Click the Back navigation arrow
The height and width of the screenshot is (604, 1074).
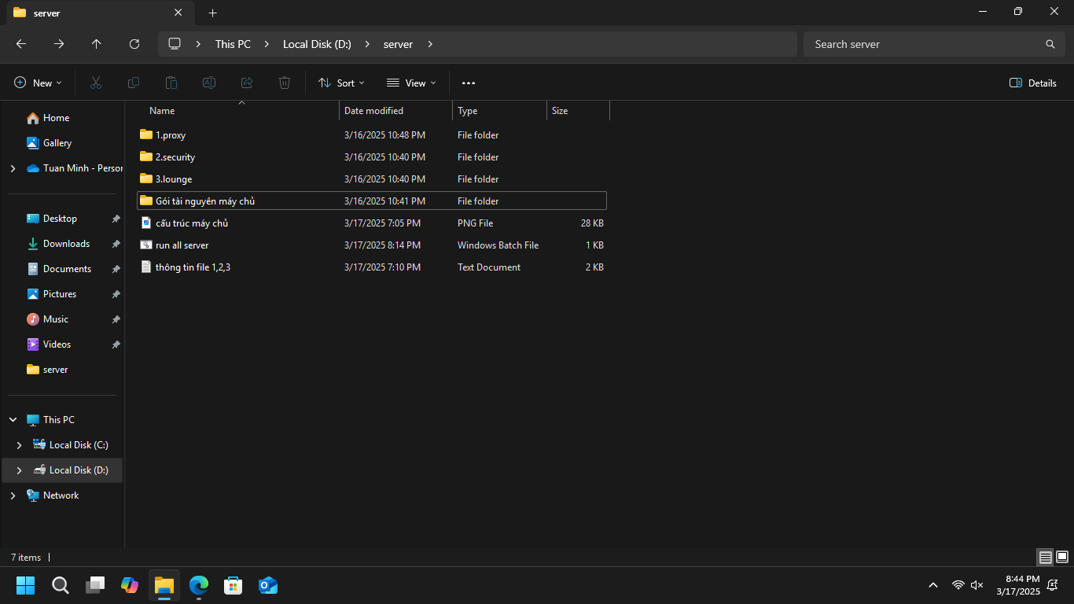[x=21, y=44]
